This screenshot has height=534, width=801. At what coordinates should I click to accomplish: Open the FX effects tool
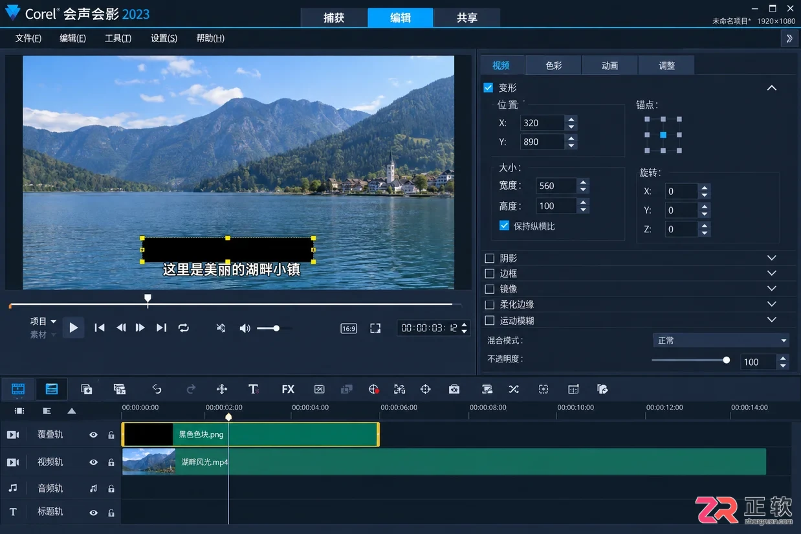288,389
